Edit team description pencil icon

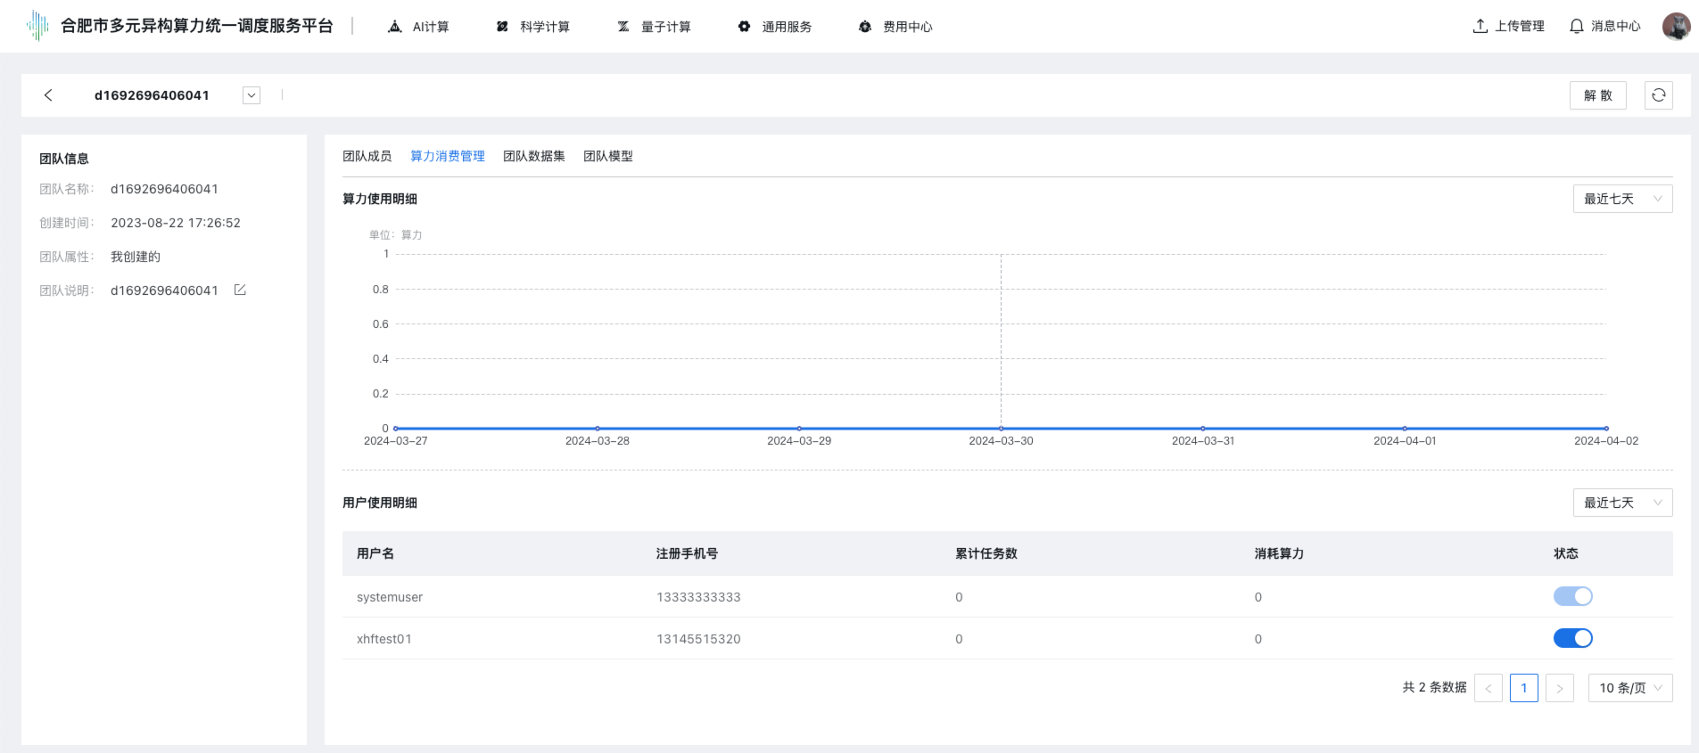tap(240, 291)
